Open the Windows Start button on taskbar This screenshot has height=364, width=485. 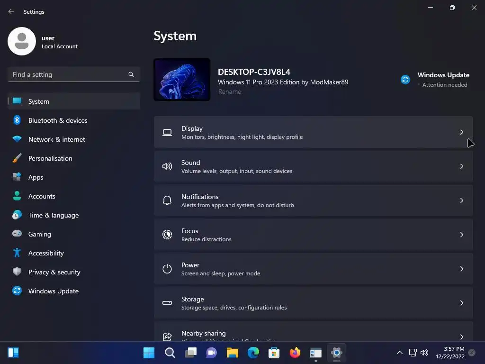(x=149, y=353)
